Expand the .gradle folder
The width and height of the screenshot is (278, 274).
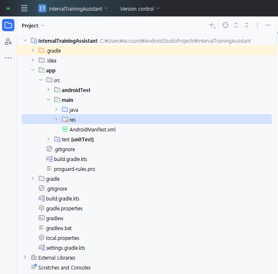pos(32,50)
